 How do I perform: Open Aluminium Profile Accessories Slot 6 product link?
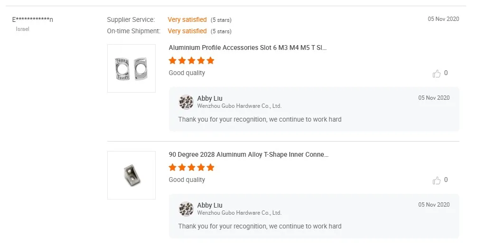(248, 48)
